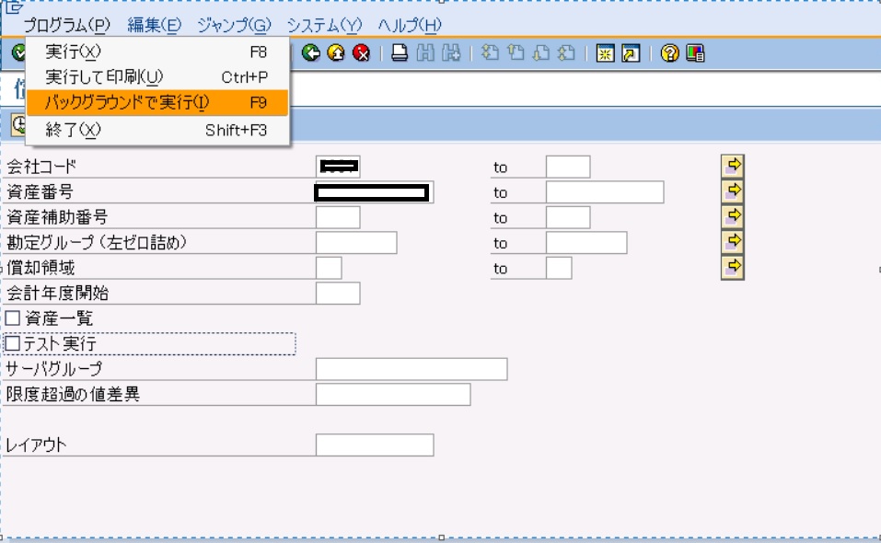This screenshot has width=881, height=543.
Task: Open multiple selection for 償却領域
Action: [733, 267]
